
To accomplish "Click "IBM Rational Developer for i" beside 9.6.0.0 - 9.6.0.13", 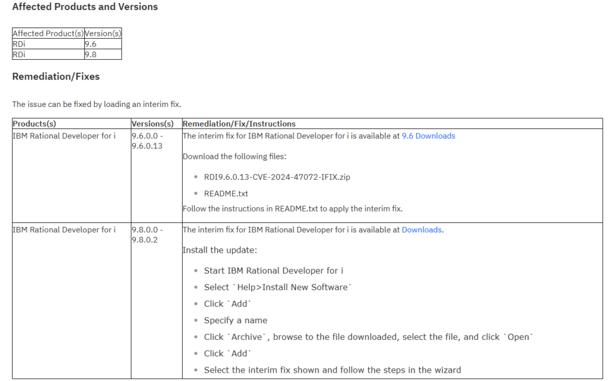I will [x=64, y=136].
